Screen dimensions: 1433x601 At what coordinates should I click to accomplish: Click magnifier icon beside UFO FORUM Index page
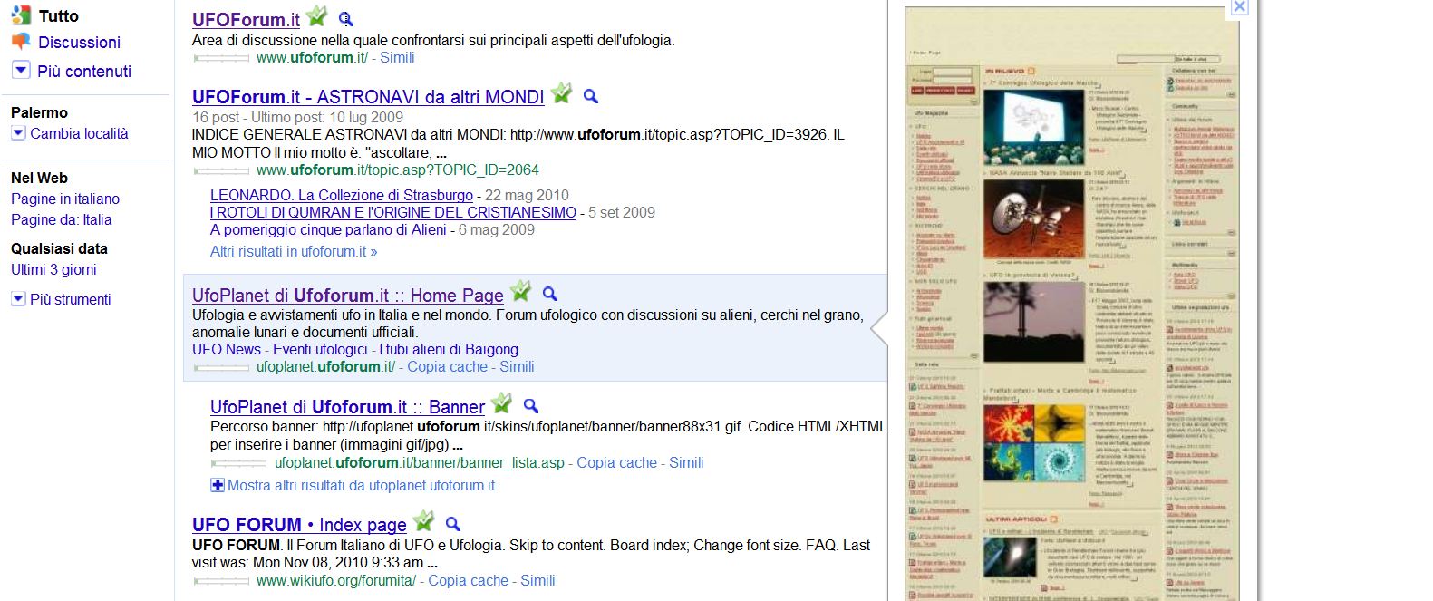[452, 523]
